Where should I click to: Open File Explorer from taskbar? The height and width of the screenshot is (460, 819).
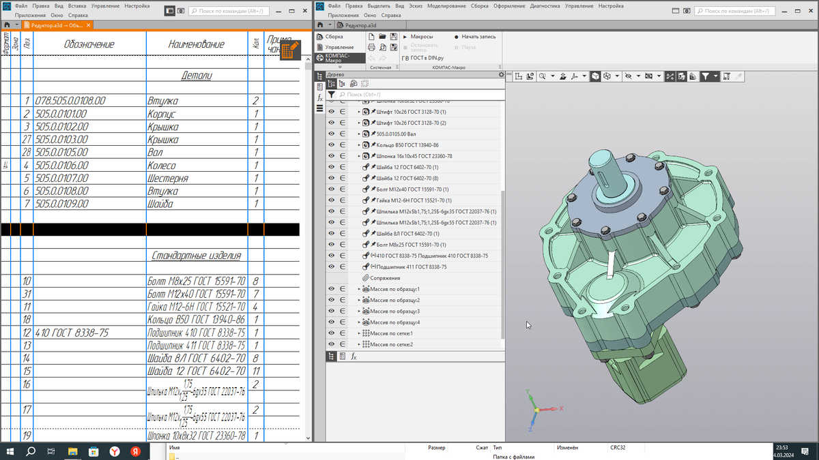[x=72, y=451]
